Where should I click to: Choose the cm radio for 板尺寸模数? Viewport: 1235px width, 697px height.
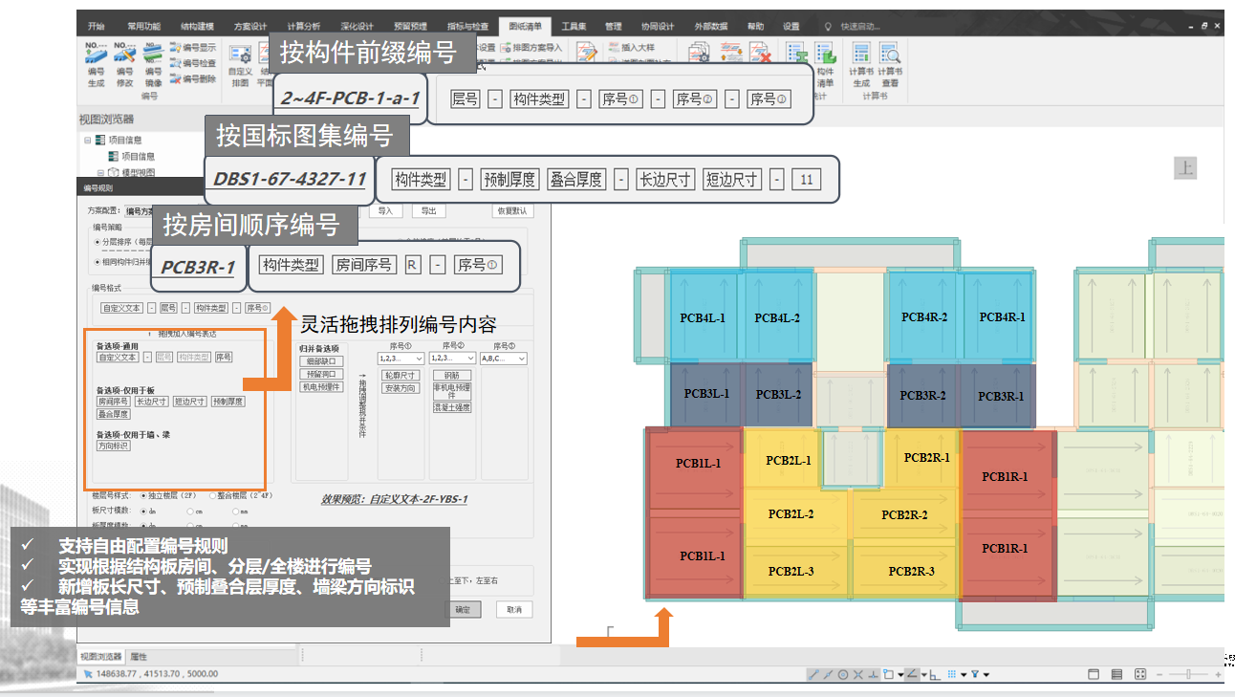pos(189,511)
